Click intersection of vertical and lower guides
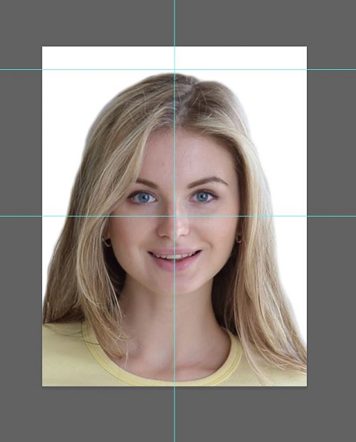Image resolution: width=356 pixels, height=442 pixels. (x=174, y=216)
